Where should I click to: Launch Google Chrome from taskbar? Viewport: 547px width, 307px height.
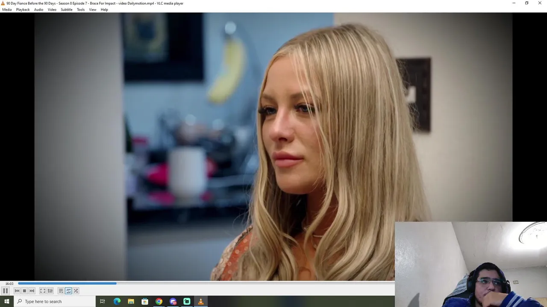coord(159,301)
